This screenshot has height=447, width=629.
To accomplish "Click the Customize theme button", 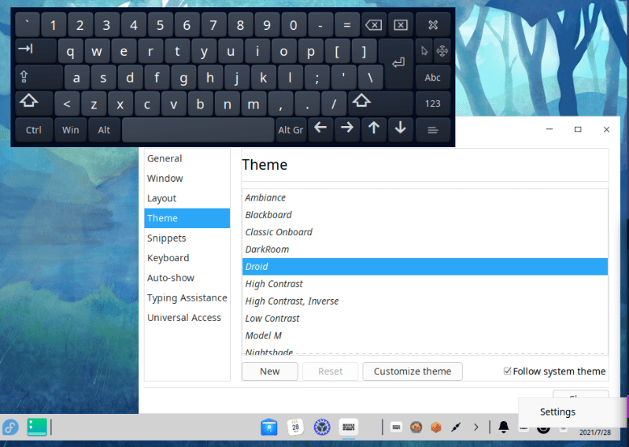I will point(413,371).
